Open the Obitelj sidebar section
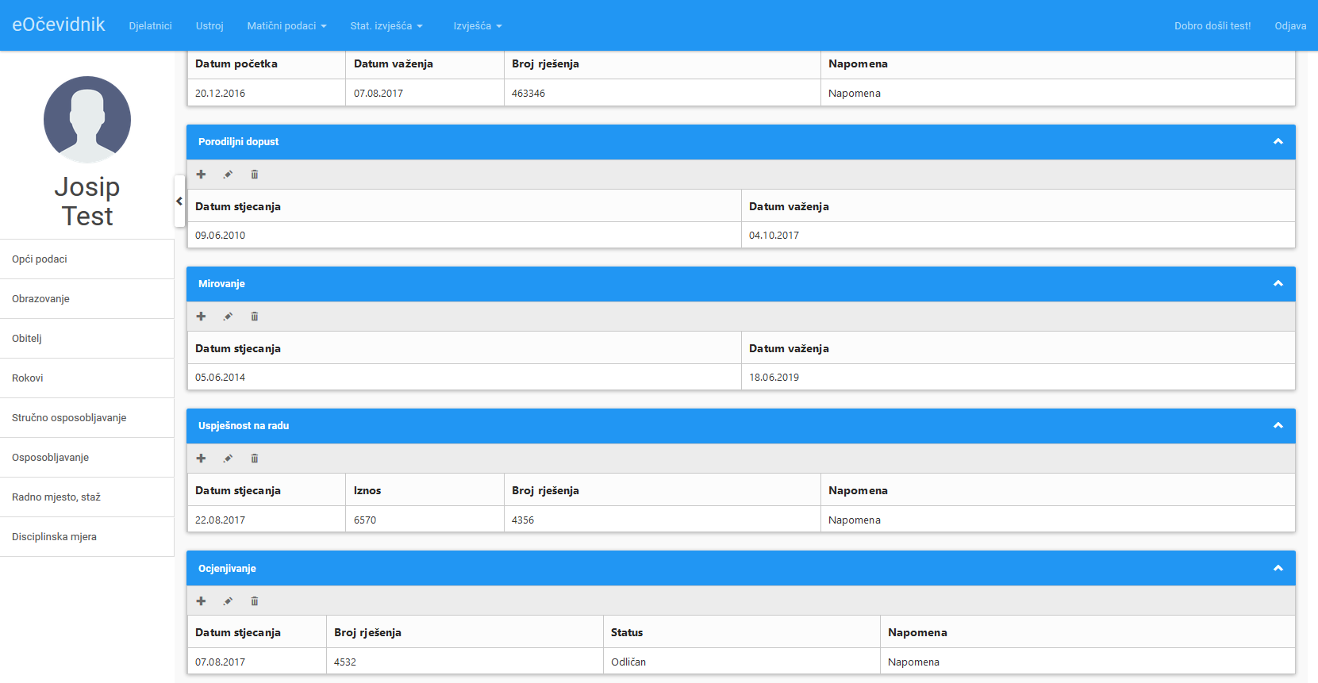1318x683 pixels. pyautogui.click(x=87, y=339)
